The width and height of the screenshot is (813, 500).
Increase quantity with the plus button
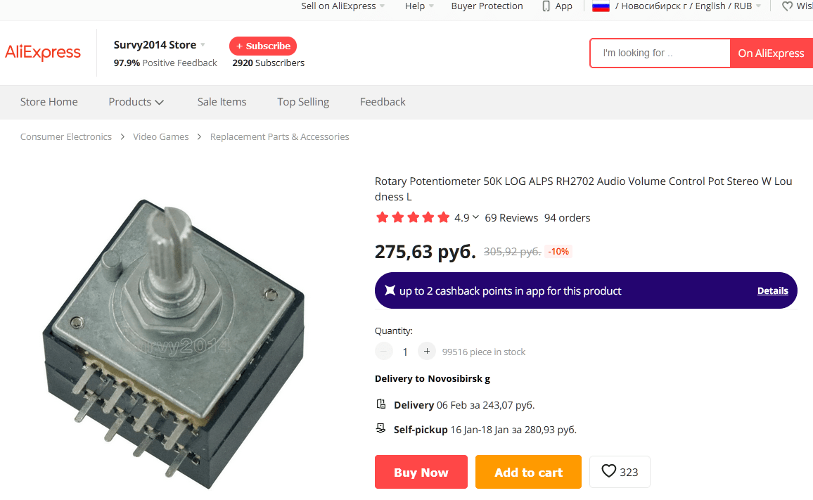(426, 351)
